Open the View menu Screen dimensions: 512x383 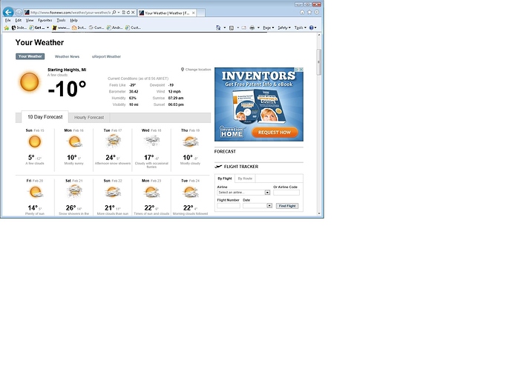tap(30, 20)
